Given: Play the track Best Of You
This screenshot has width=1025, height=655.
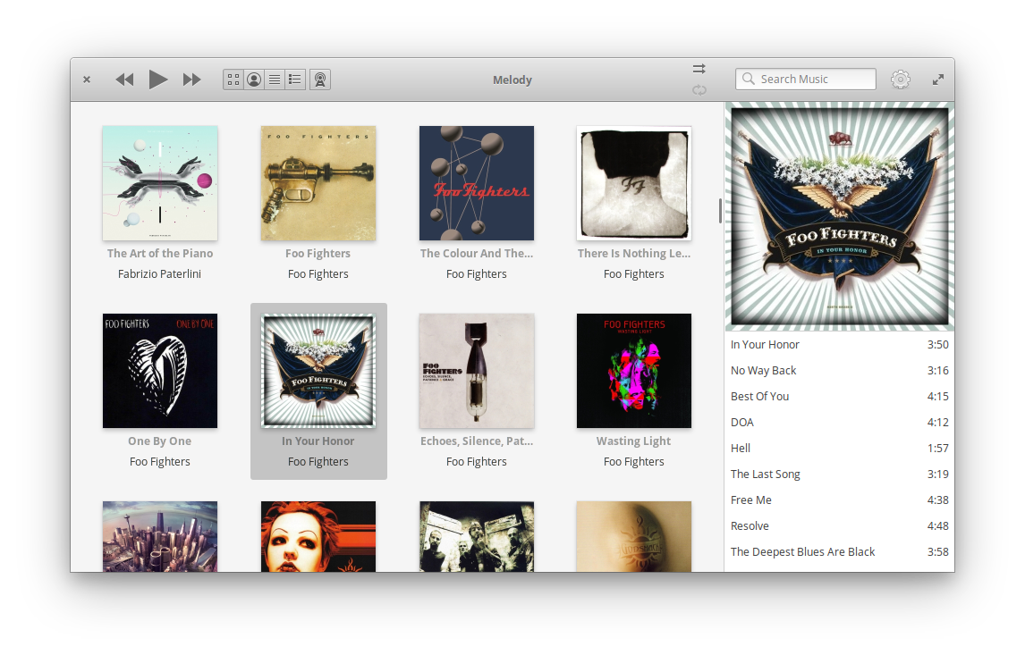Looking at the screenshot, I should click(839, 397).
